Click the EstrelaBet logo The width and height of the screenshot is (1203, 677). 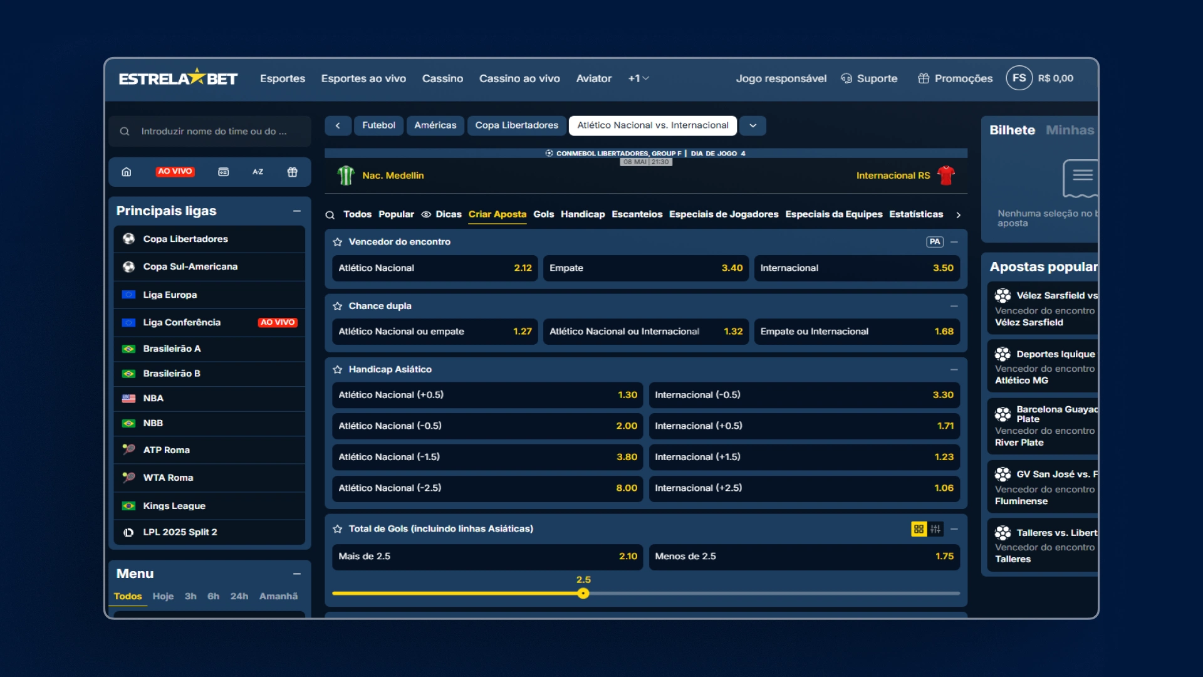(x=178, y=78)
